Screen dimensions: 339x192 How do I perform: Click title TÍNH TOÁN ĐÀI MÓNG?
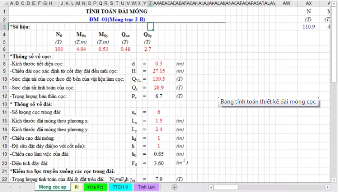coord(116,12)
